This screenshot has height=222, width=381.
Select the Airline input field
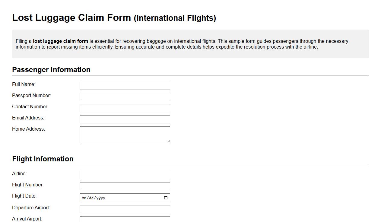click(125, 175)
